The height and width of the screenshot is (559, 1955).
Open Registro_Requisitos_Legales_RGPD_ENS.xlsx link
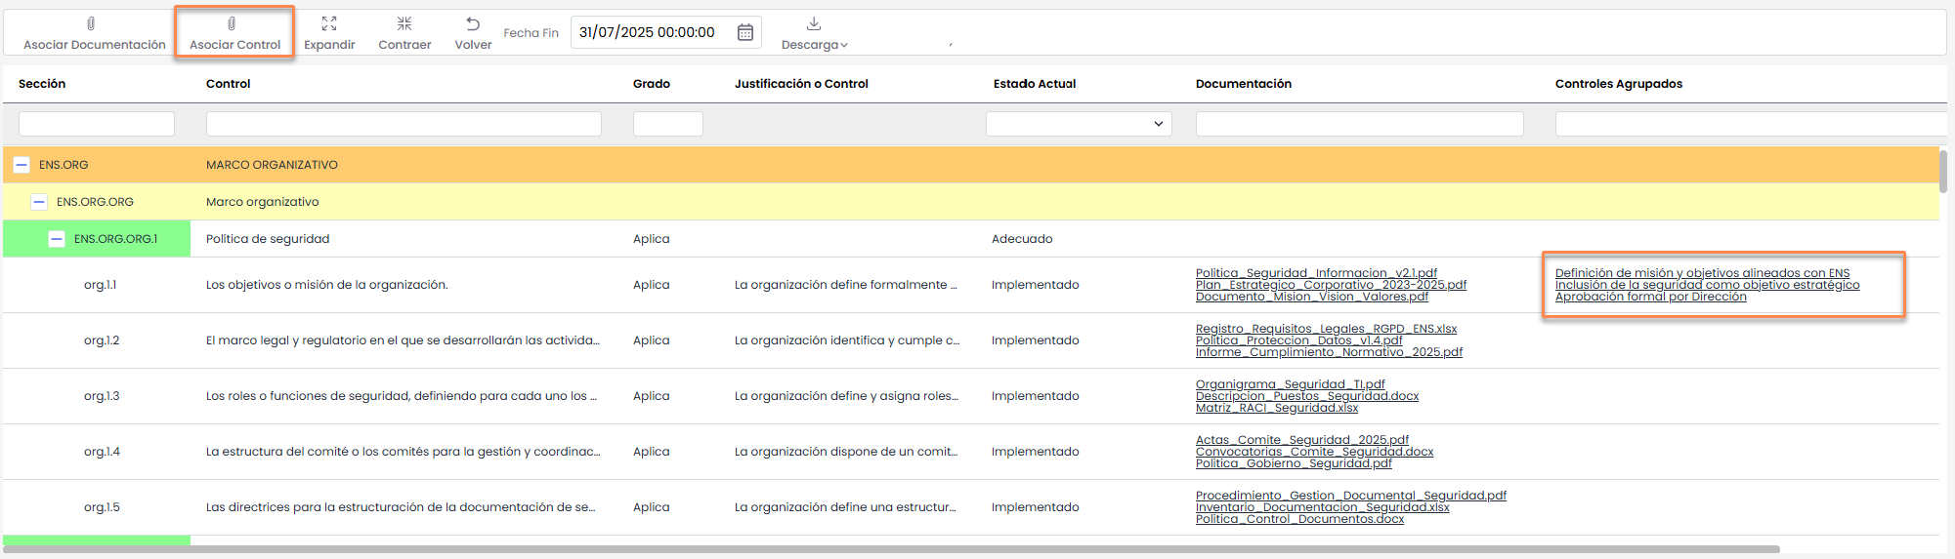pos(1326,329)
